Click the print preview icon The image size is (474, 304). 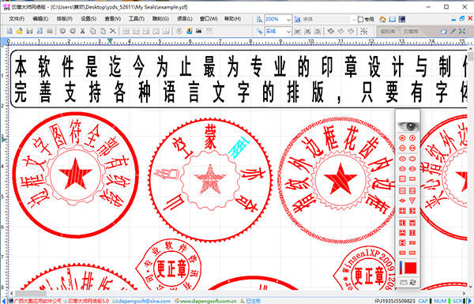pos(39,31)
